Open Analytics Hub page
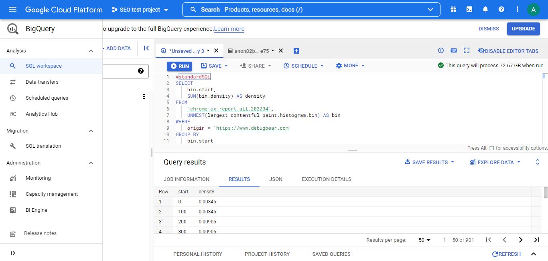 click(x=51, y=114)
